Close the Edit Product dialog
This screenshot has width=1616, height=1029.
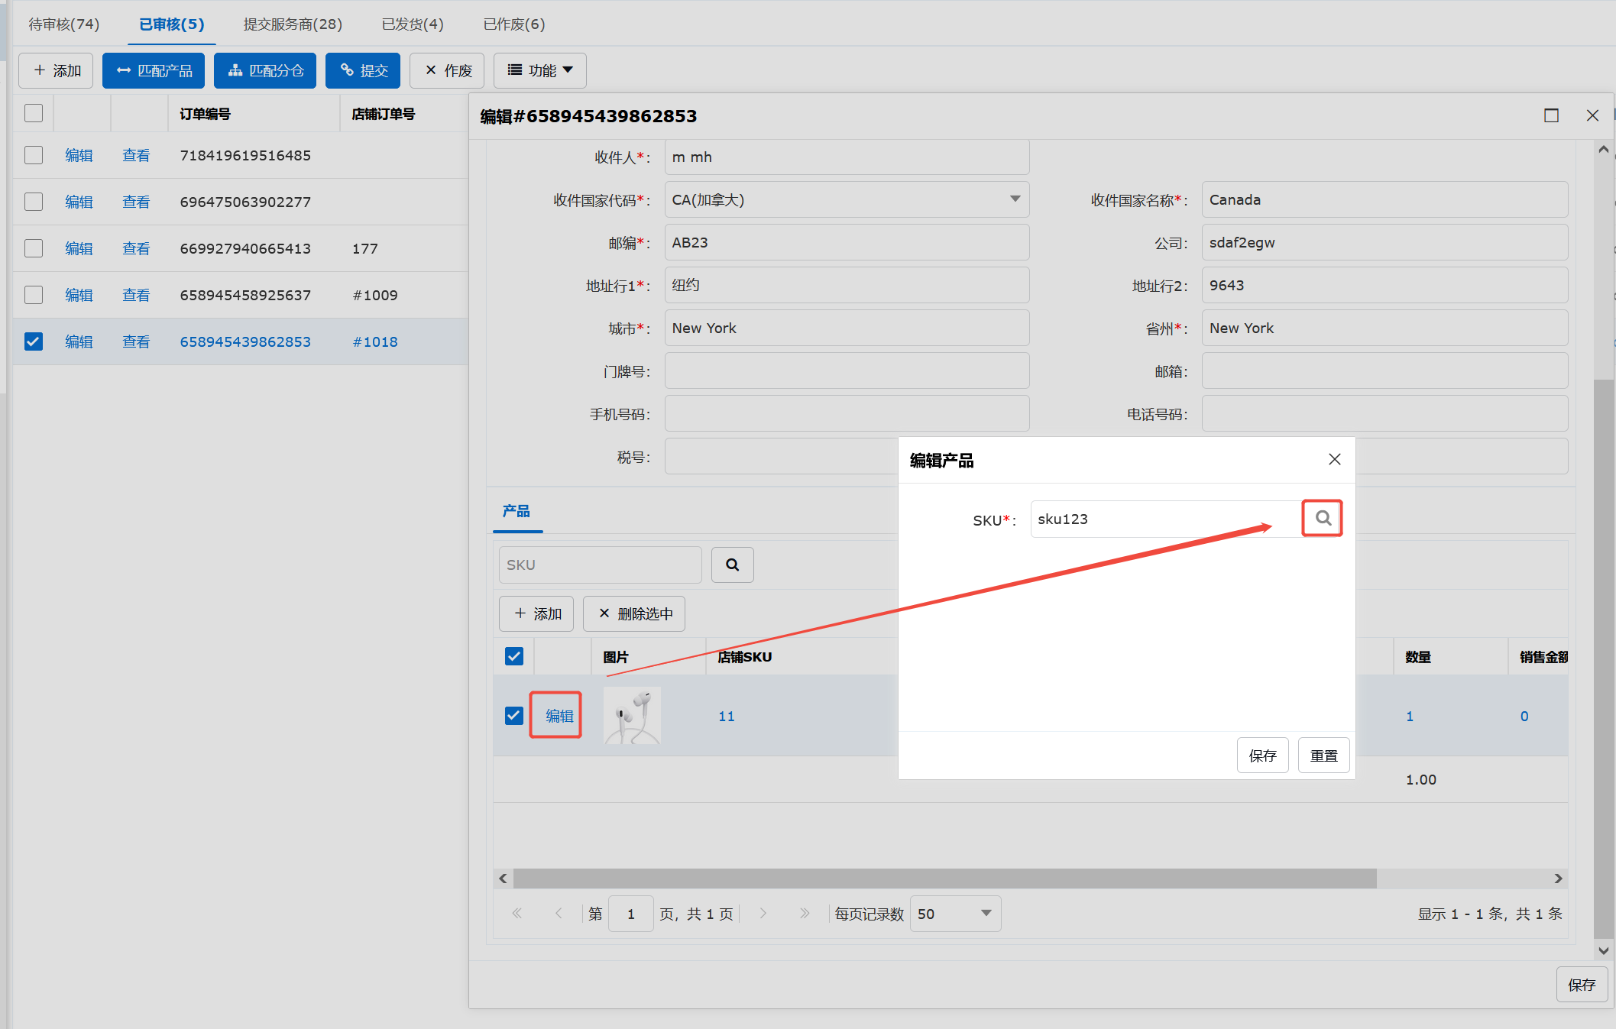(x=1334, y=459)
